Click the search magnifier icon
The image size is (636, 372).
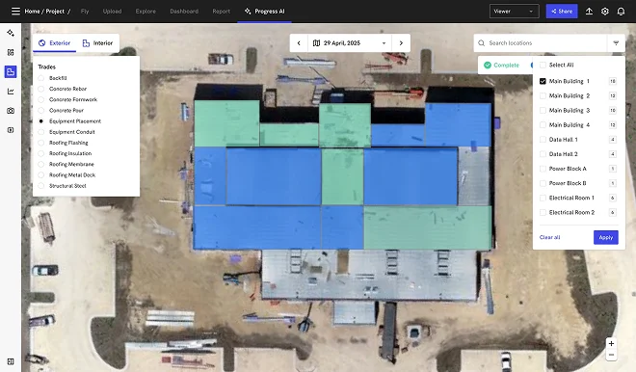(481, 43)
